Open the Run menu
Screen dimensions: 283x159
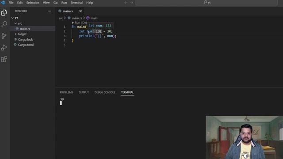point(64,3)
